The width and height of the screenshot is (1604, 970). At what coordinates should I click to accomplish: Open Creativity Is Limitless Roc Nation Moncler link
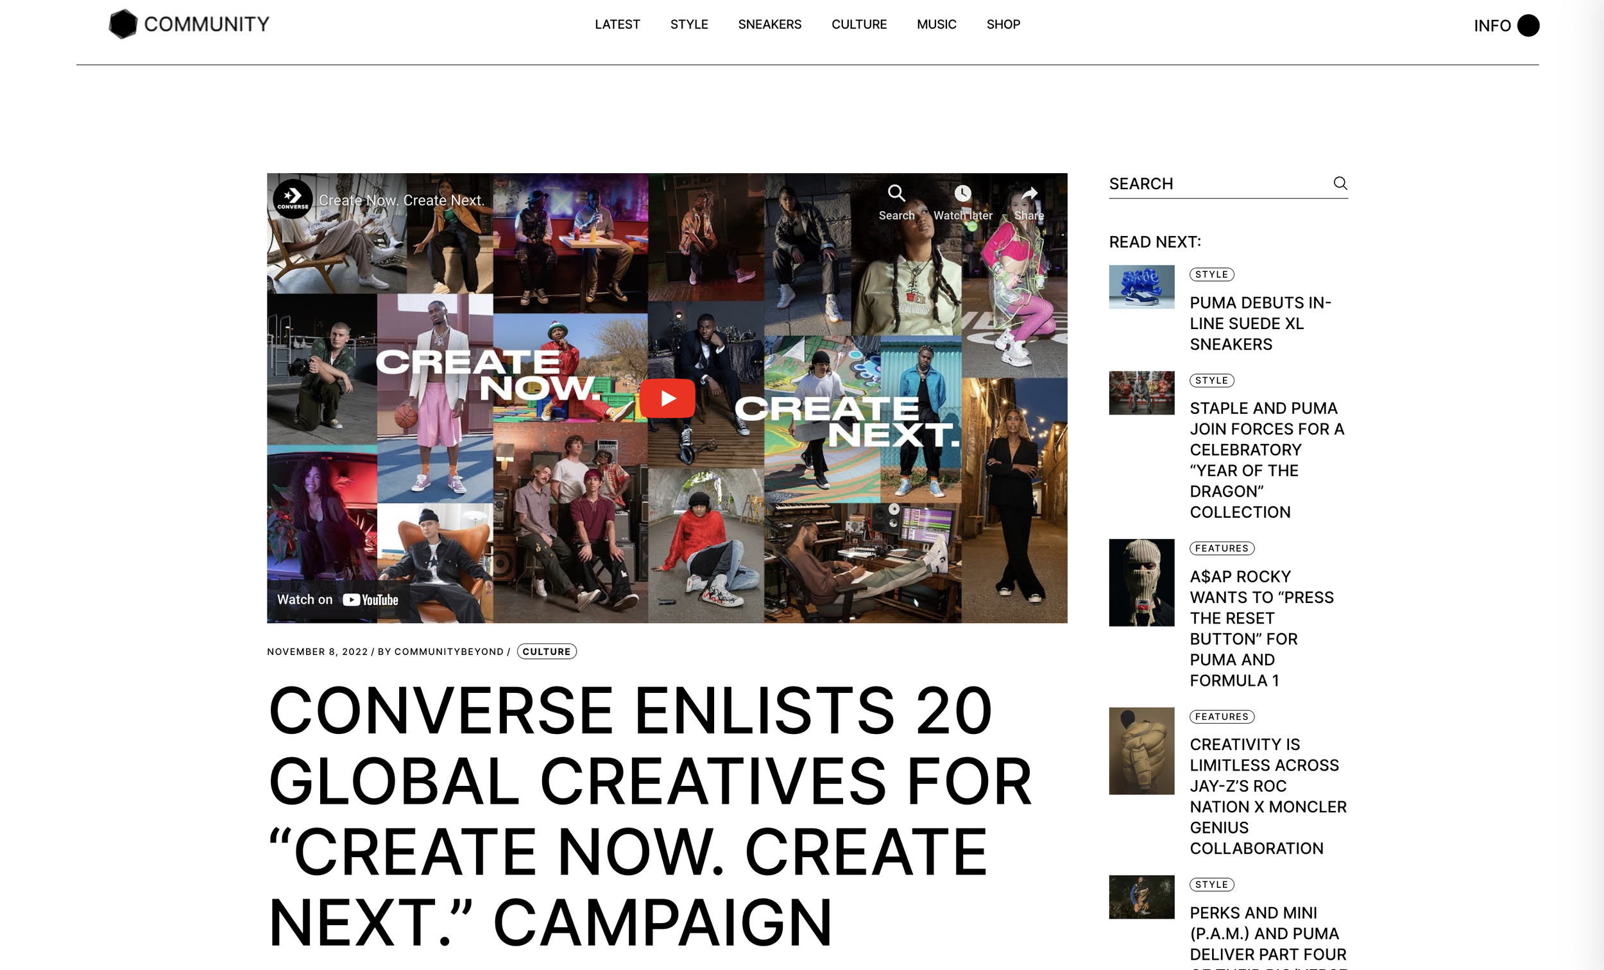pos(1267,796)
